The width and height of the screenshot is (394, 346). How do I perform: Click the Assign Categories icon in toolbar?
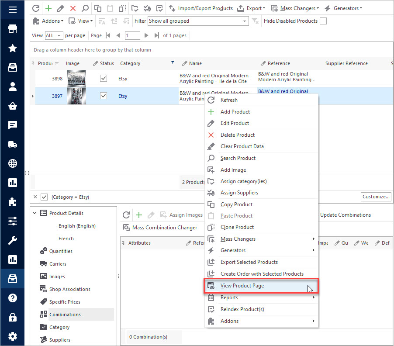pos(135,8)
